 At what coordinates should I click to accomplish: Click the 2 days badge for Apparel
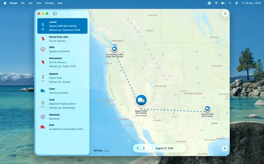(43, 78)
